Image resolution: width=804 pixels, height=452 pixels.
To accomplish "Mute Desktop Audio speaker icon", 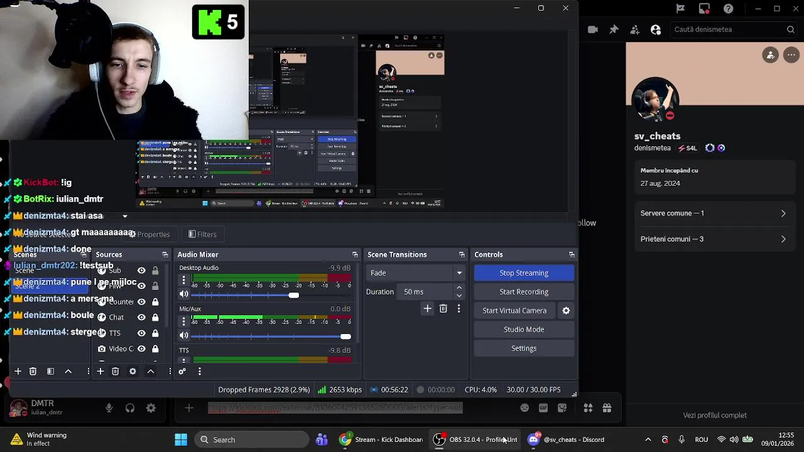I will [183, 294].
